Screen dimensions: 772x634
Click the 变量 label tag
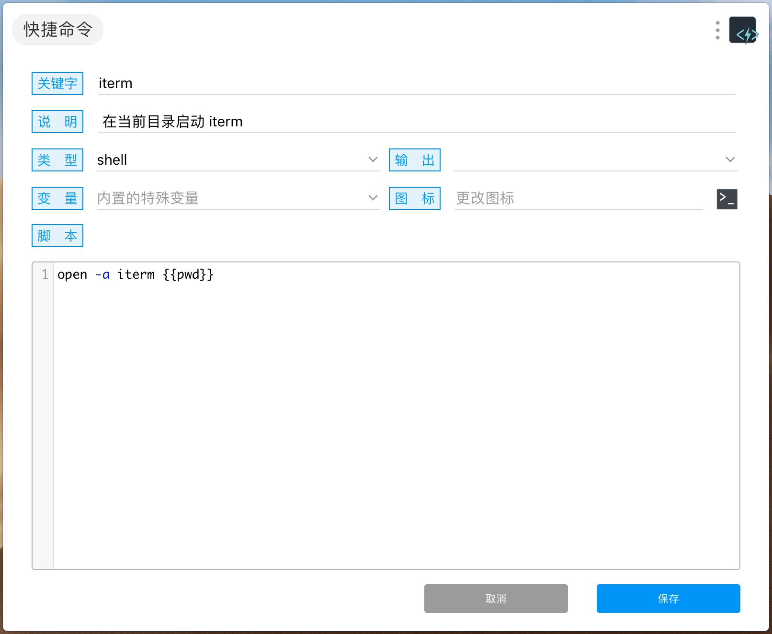click(57, 198)
